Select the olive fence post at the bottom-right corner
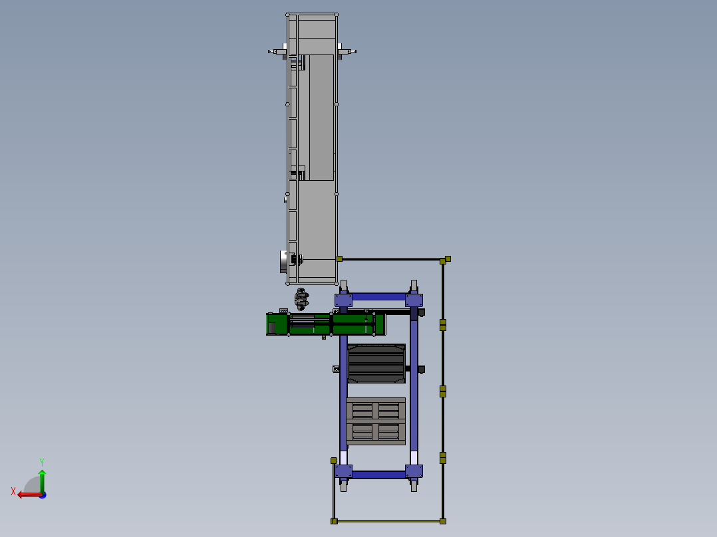This screenshot has width=717, height=537. (x=443, y=522)
